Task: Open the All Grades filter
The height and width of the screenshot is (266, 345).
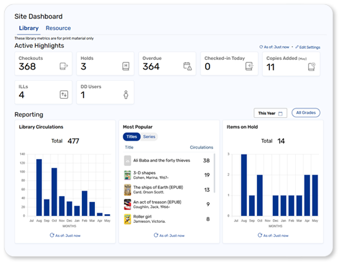Action: tap(306, 112)
